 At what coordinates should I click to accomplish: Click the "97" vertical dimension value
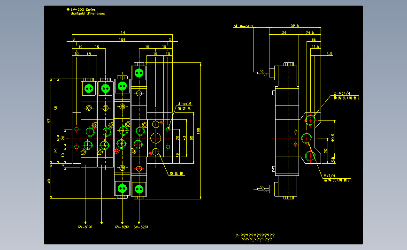[49, 121]
